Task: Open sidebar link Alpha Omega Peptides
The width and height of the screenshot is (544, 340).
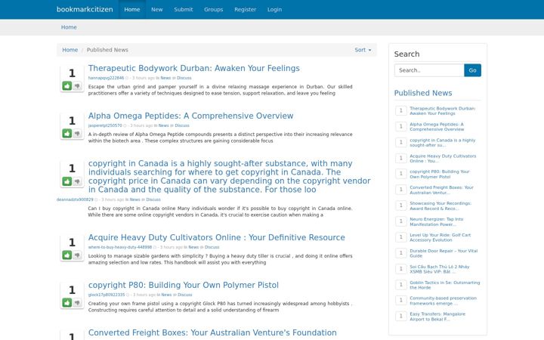Action: coord(437,127)
